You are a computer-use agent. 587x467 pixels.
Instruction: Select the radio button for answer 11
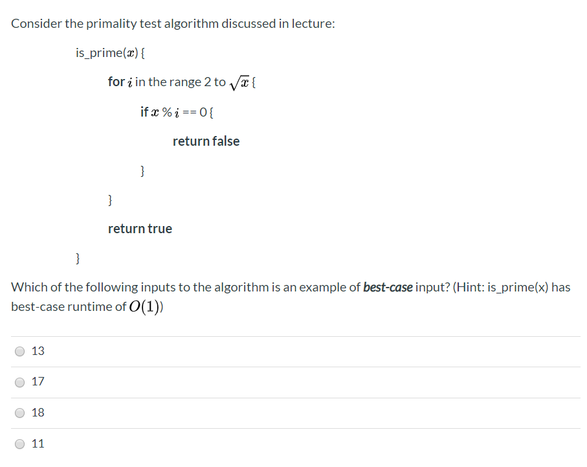coord(19,444)
